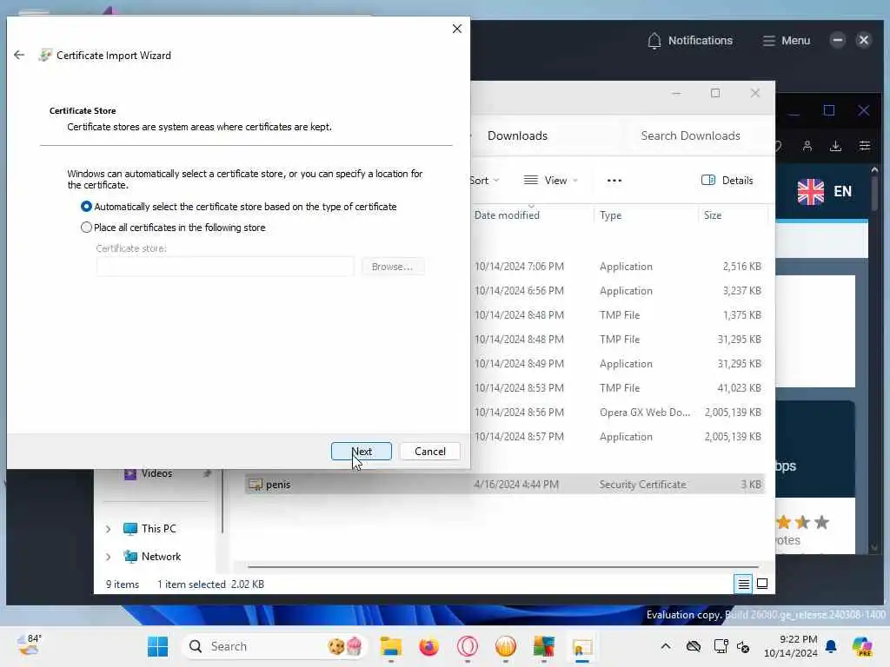
Task: Sort by Date modified column header
Action: click(x=507, y=215)
